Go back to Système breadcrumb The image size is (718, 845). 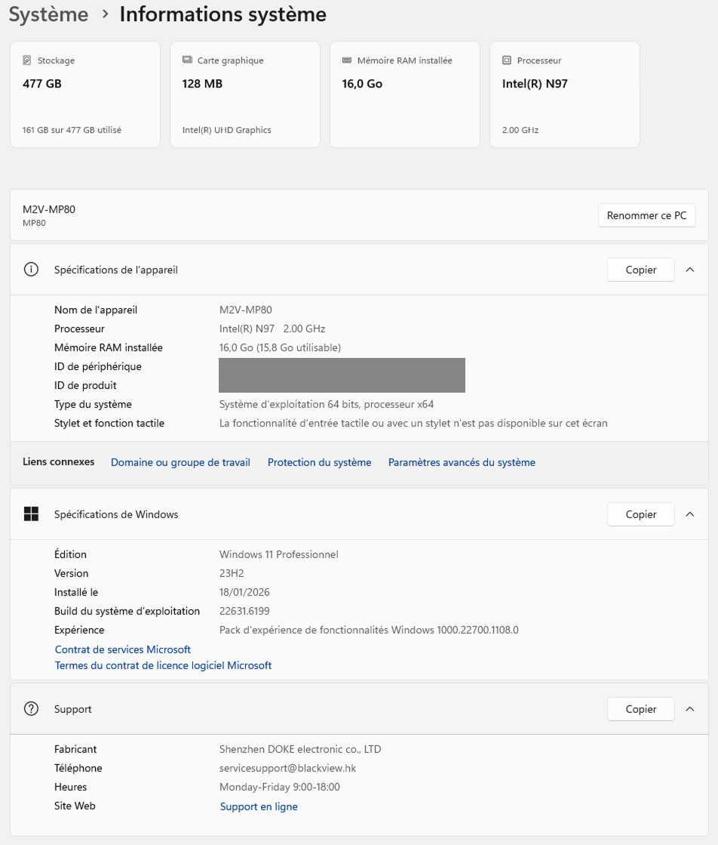point(48,14)
